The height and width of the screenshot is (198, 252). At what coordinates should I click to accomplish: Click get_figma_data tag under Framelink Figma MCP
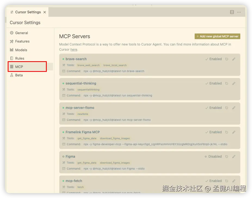87,138
